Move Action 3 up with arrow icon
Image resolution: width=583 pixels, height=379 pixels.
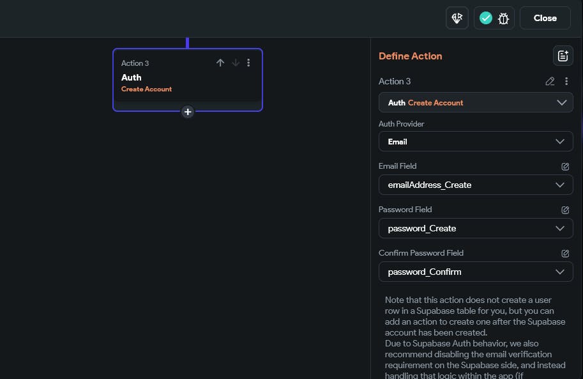coord(220,63)
